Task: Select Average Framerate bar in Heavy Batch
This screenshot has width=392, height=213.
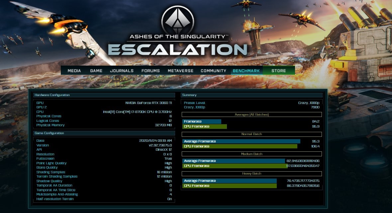Action: (x=230, y=181)
